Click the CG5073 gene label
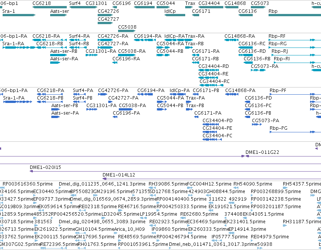 260,3
